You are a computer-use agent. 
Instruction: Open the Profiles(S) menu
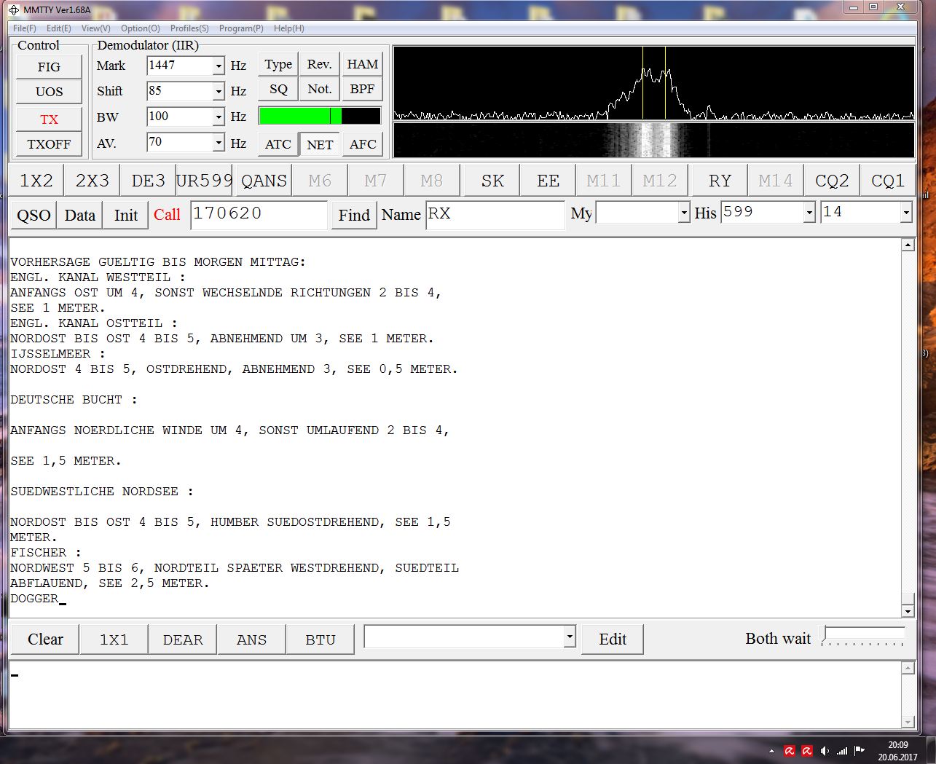189,28
